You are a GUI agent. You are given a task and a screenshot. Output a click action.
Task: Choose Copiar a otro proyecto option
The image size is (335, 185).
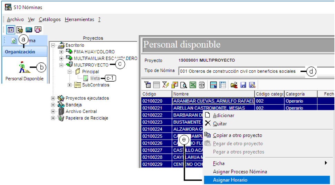[x=237, y=135]
